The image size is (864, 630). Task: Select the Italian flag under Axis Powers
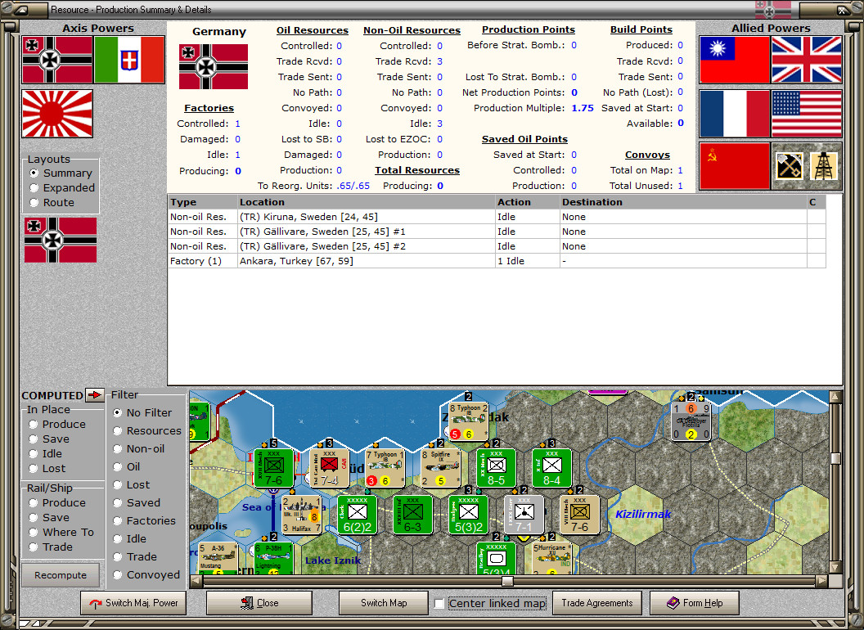[x=129, y=60]
